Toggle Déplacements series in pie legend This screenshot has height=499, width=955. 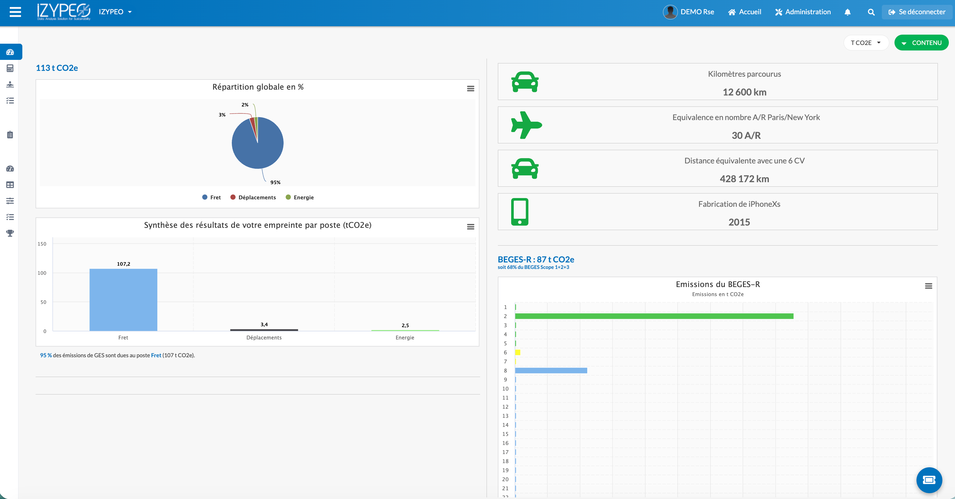coord(253,197)
